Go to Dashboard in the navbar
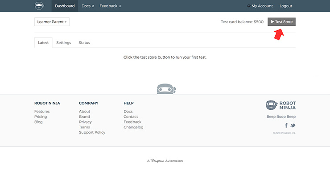The height and width of the screenshot is (176, 330). tap(65, 6)
